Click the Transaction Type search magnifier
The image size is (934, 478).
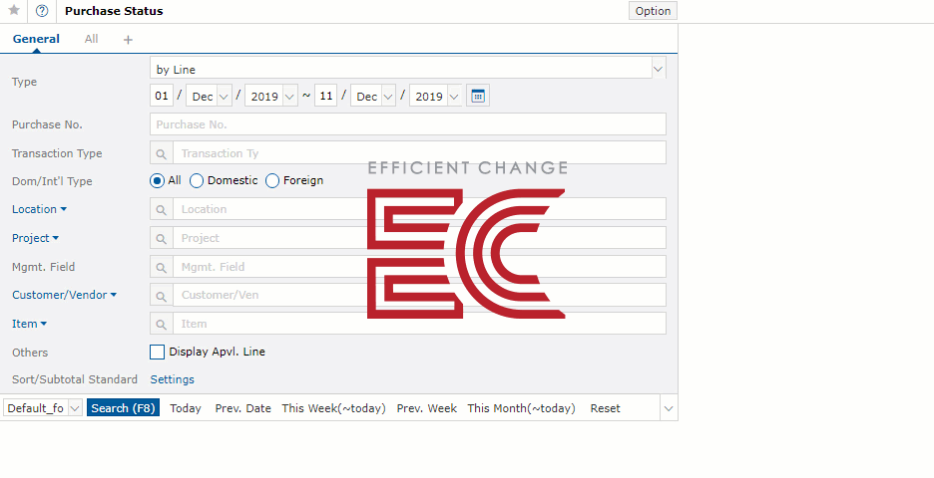click(162, 153)
